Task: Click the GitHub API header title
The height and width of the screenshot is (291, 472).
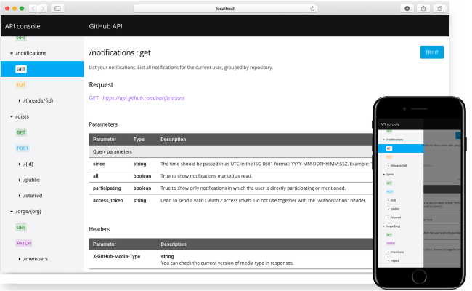Action: [x=106, y=26]
